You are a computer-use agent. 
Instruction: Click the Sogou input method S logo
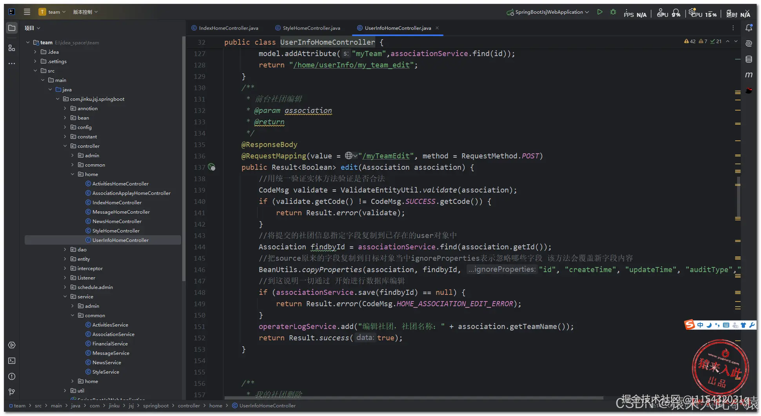pyautogui.click(x=689, y=325)
